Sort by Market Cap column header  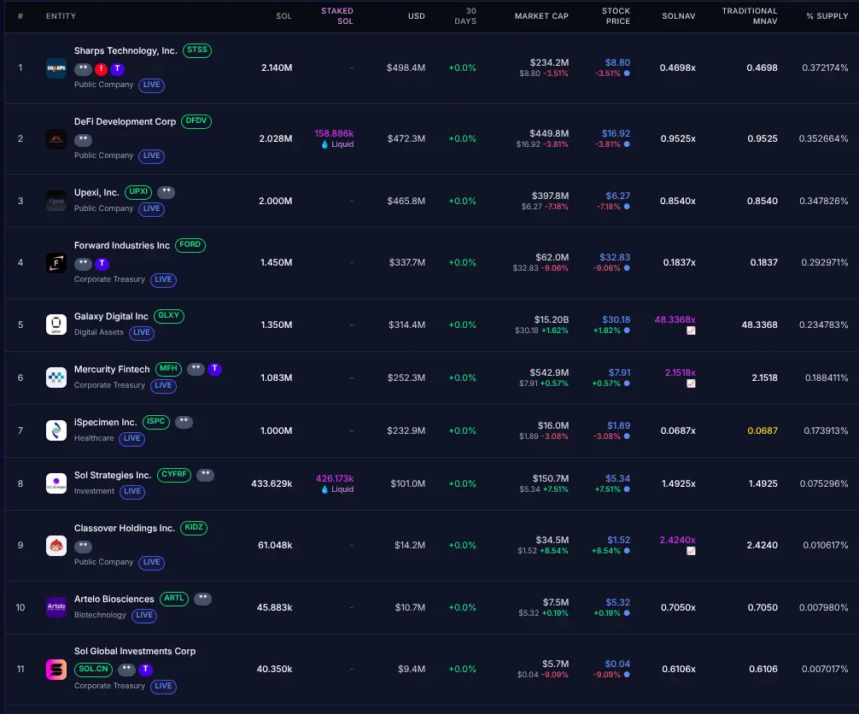click(x=541, y=16)
